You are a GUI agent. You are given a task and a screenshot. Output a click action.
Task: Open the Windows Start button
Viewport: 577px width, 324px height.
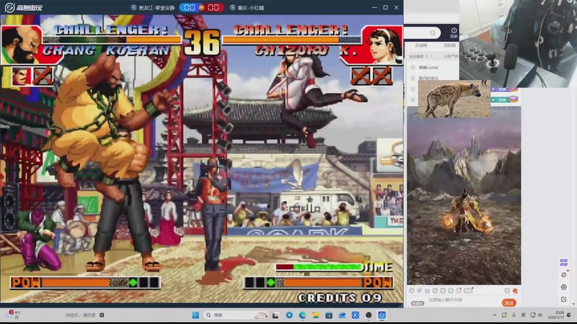(195, 315)
